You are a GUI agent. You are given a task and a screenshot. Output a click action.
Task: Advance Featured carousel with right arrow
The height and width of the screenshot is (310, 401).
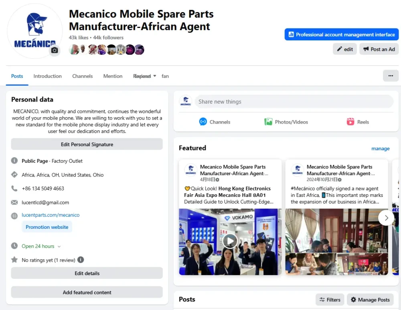tap(386, 218)
